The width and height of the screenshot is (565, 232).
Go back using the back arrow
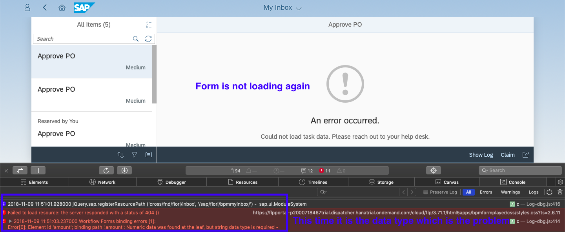click(x=45, y=7)
